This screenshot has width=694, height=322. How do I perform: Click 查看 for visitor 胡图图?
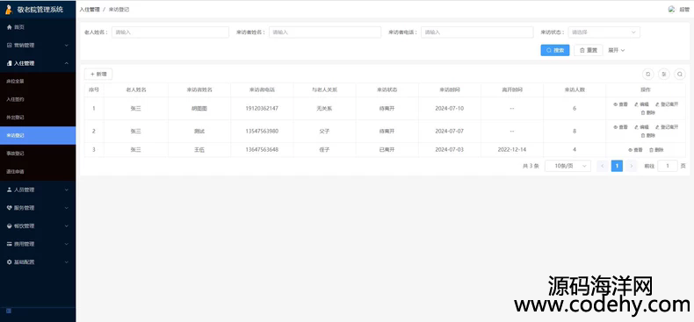point(620,104)
